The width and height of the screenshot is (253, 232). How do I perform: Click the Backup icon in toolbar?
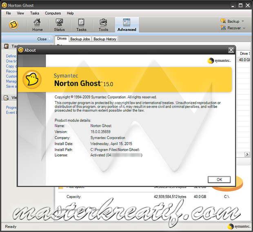(223, 21)
